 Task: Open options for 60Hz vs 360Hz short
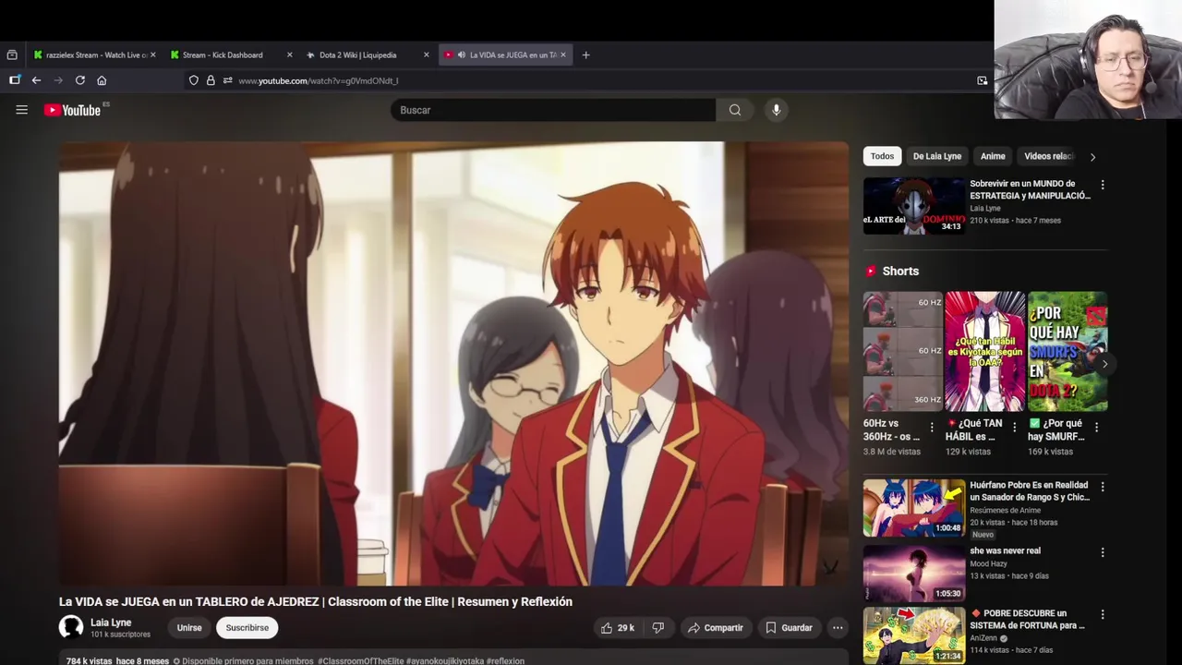[x=932, y=427]
